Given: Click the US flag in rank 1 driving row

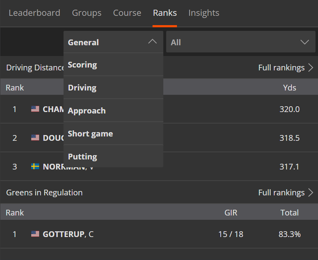Looking at the screenshot, I should point(35,109).
